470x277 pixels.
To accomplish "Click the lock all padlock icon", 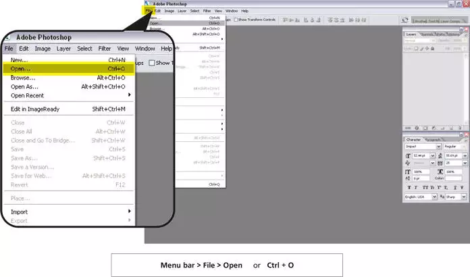I will click(x=433, y=49).
